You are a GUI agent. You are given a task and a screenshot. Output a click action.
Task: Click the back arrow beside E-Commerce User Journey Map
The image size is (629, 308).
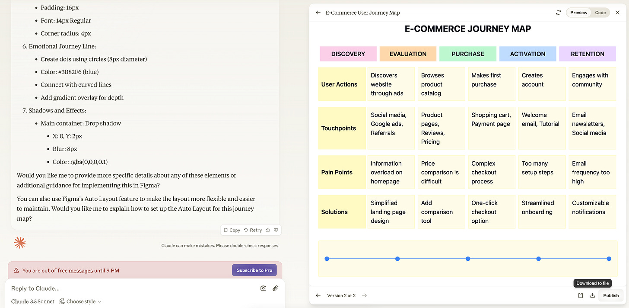(x=318, y=13)
